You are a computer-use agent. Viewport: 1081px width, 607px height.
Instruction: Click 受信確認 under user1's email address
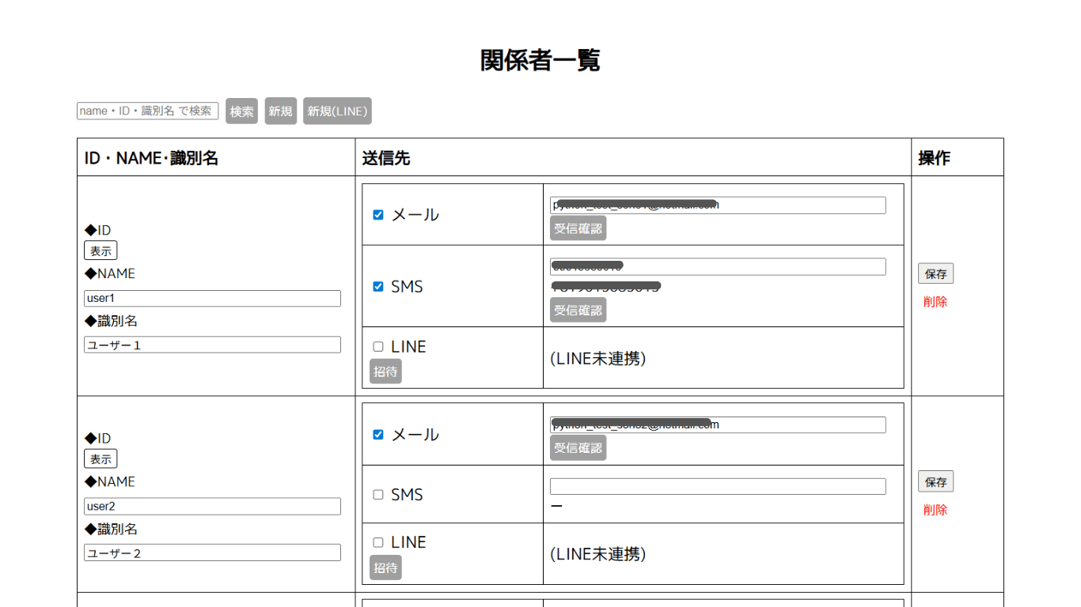coord(578,228)
